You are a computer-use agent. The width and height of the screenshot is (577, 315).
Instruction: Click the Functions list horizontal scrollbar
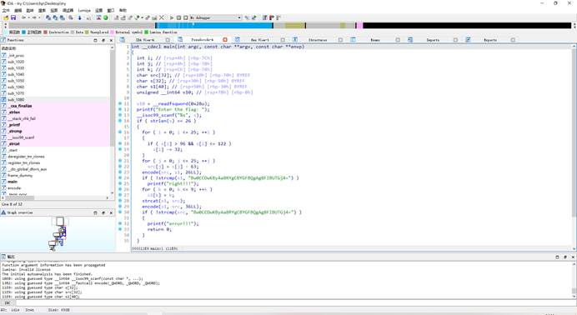click(x=19, y=197)
